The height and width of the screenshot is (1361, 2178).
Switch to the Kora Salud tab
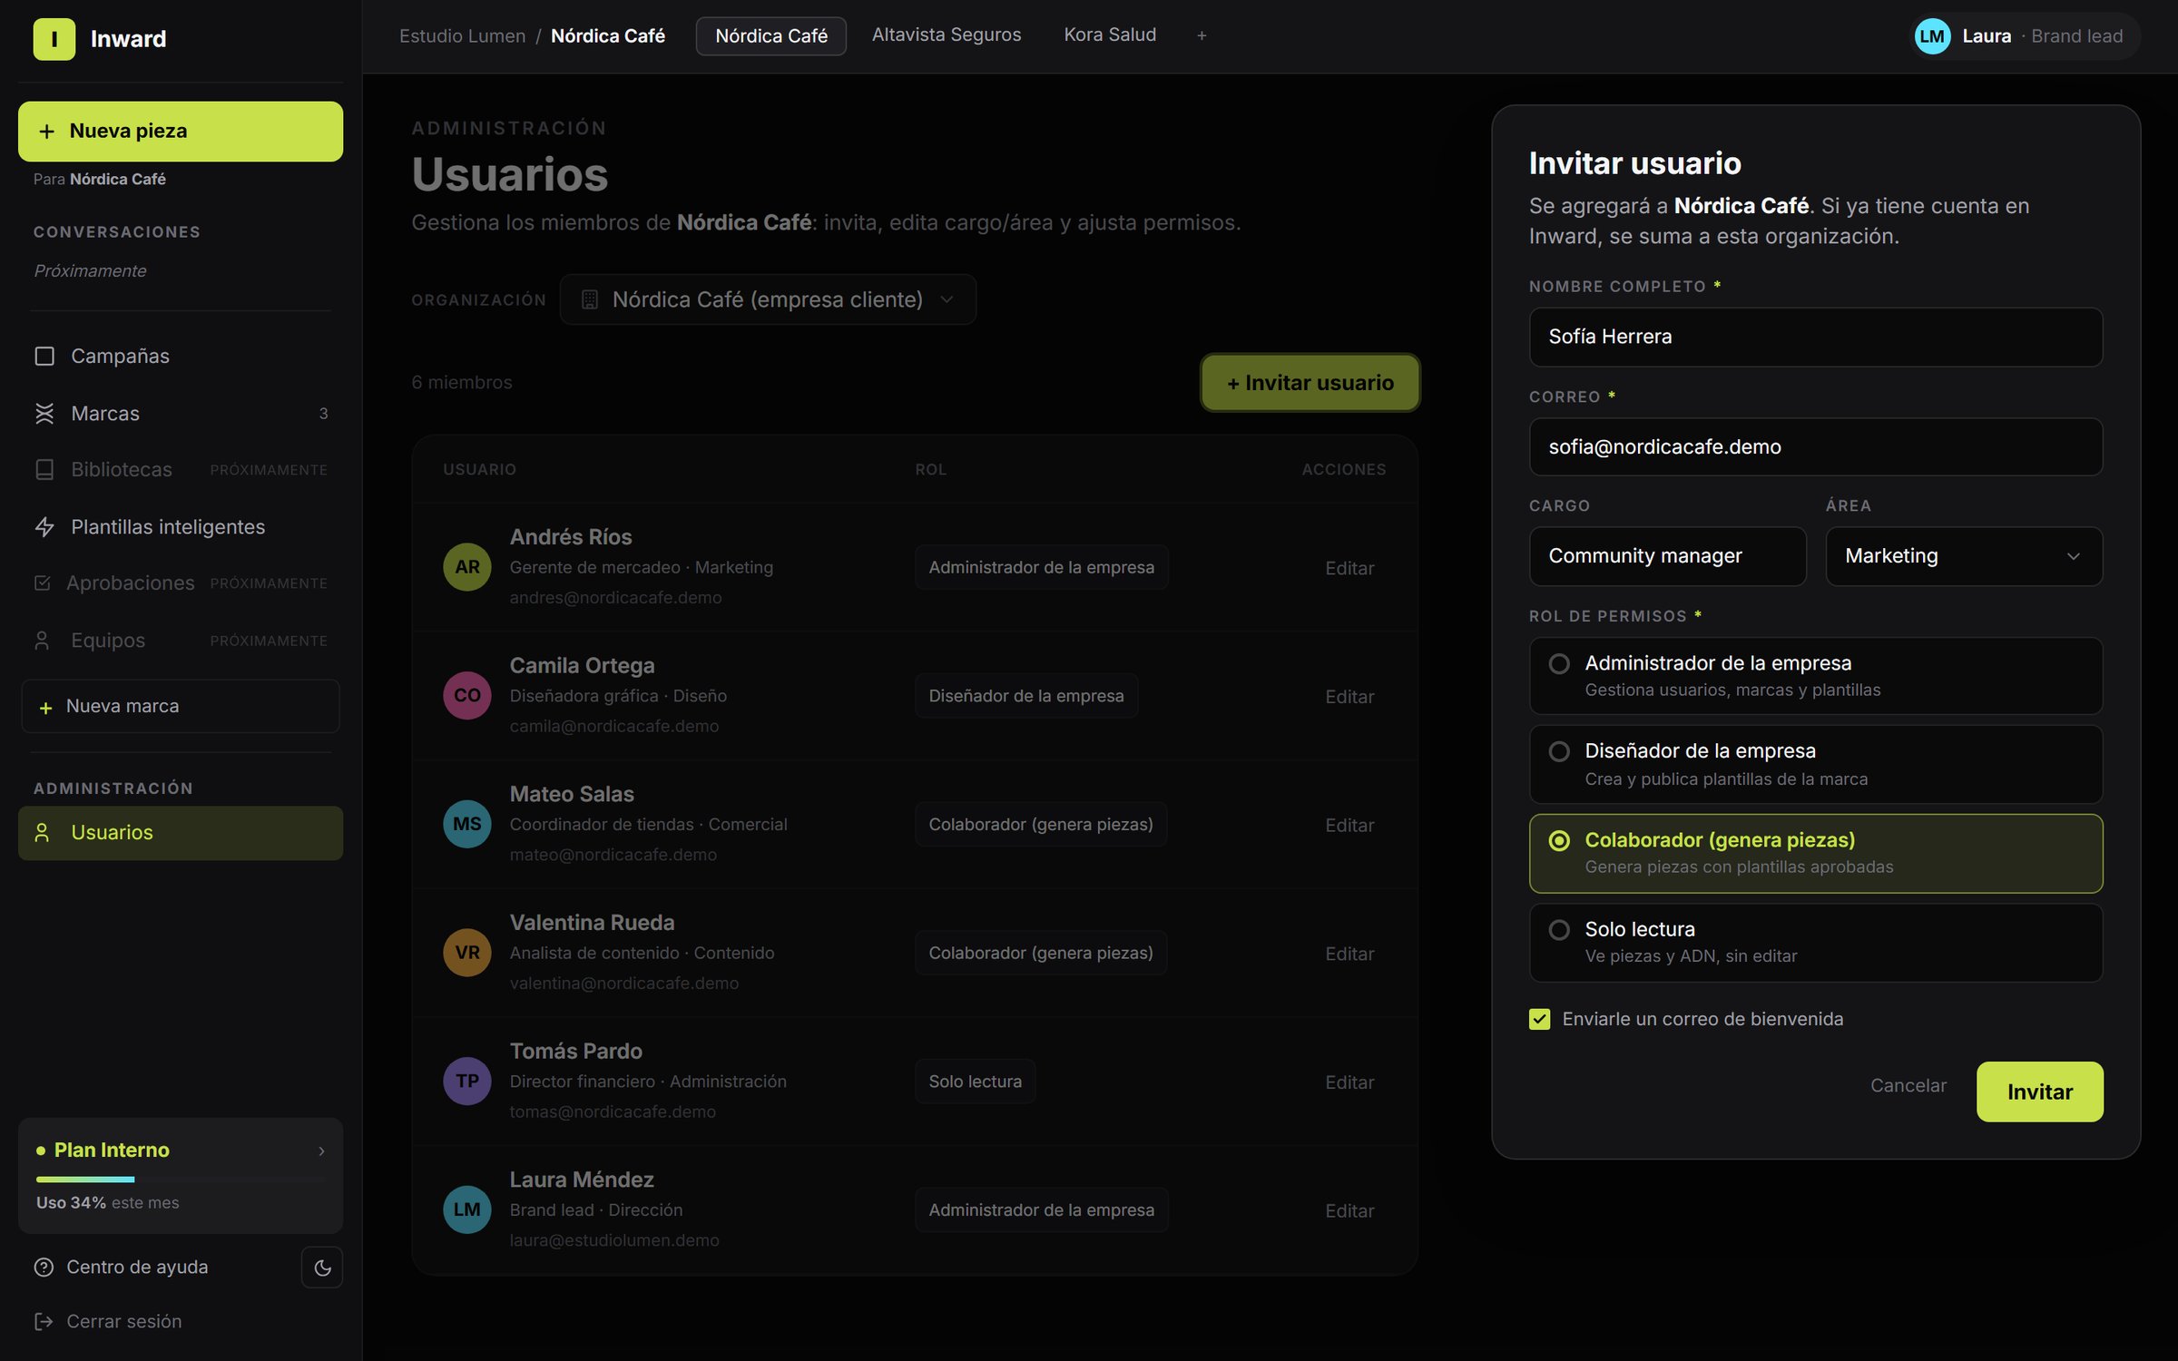[1110, 35]
